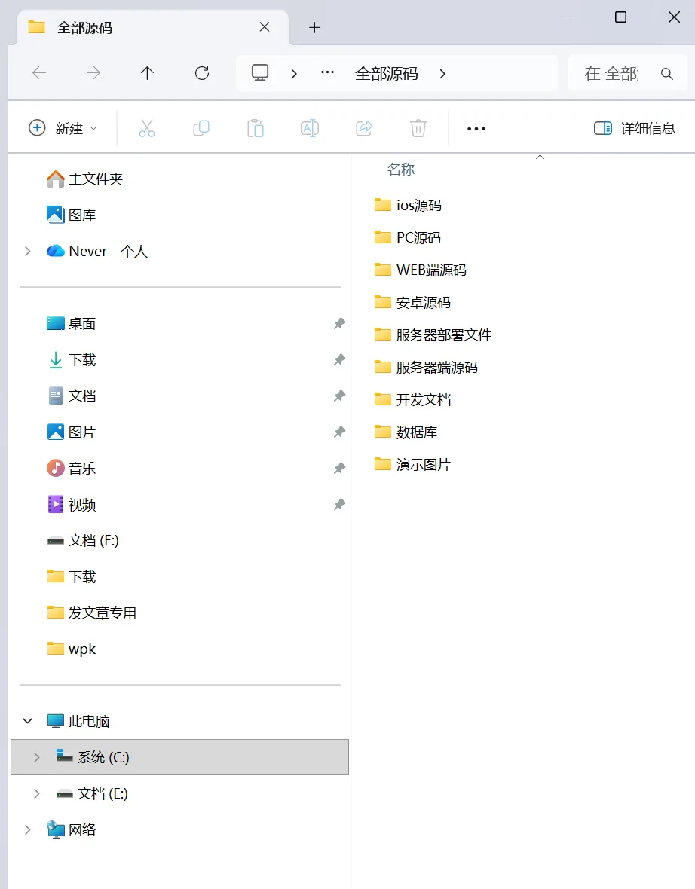Click the magnifier search icon
Viewport: 695px width, 889px height.
[667, 74]
